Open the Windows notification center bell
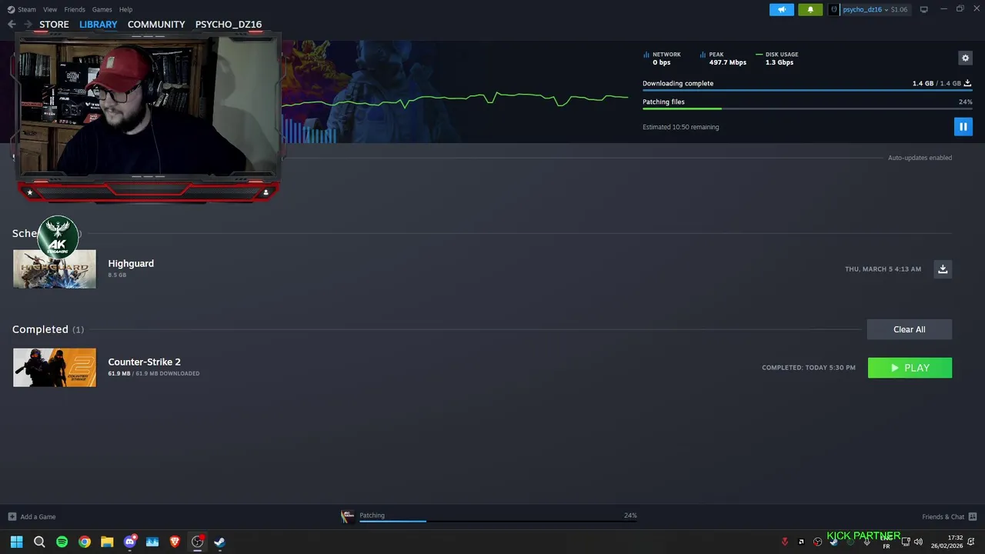 tap(971, 542)
